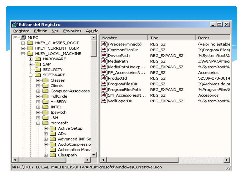Image resolution: width=243 pixels, height=182 pixels.
Task: Expand the ComputerAssociates key
Action: point(38,91)
